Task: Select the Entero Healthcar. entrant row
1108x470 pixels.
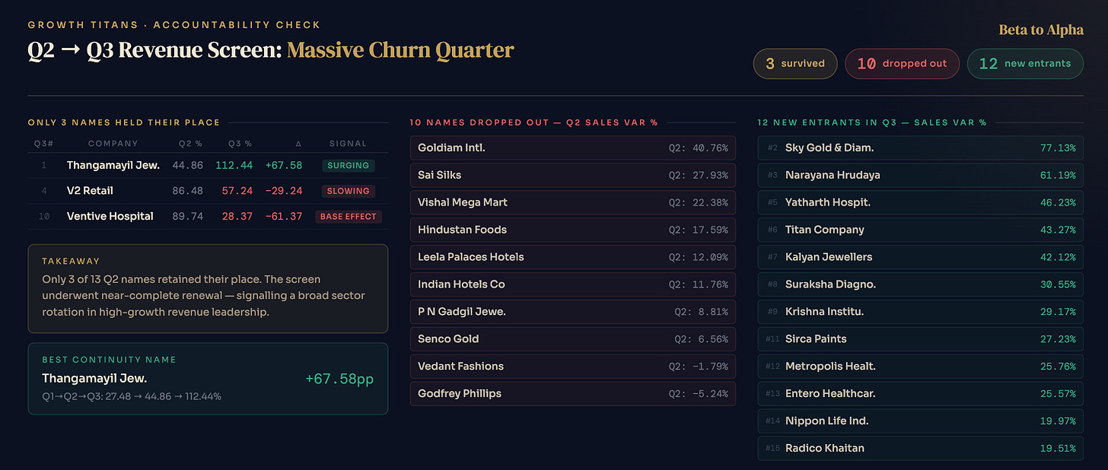Action: coord(921,394)
